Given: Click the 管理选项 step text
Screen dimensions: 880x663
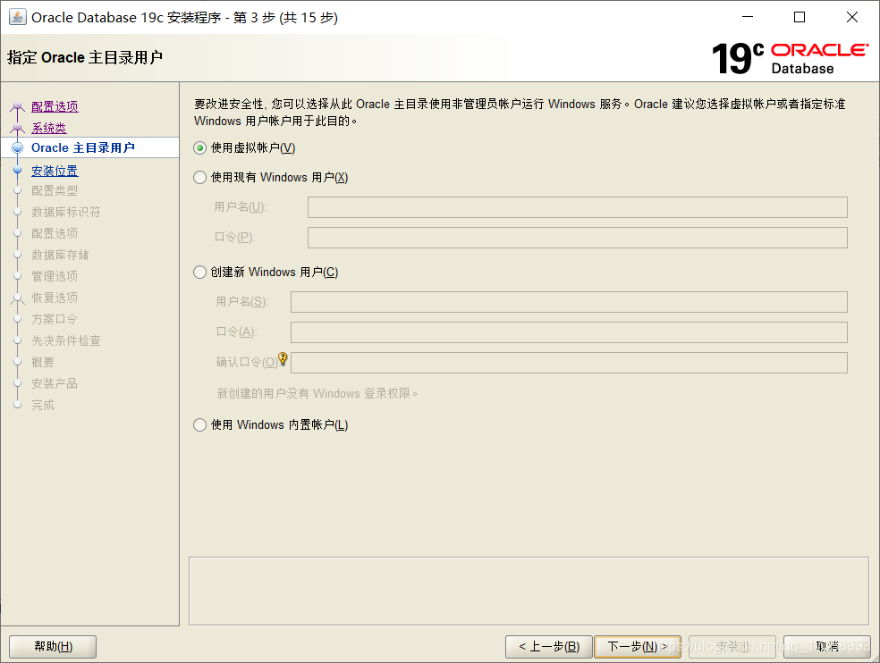Looking at the screenshot, I should [x=55, y=276].
